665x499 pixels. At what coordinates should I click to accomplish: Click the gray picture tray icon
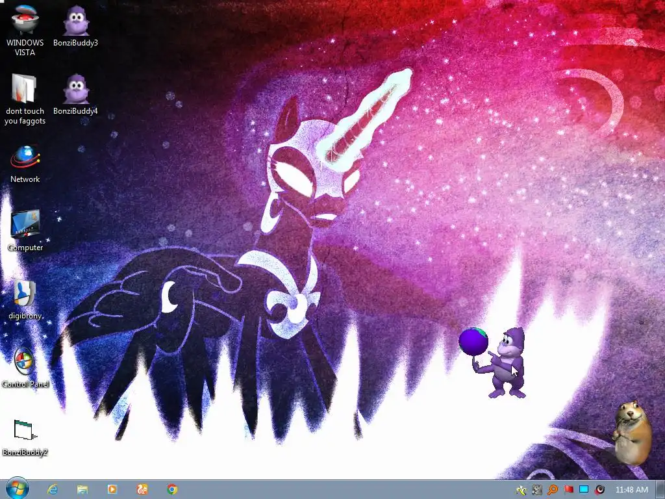537,490
